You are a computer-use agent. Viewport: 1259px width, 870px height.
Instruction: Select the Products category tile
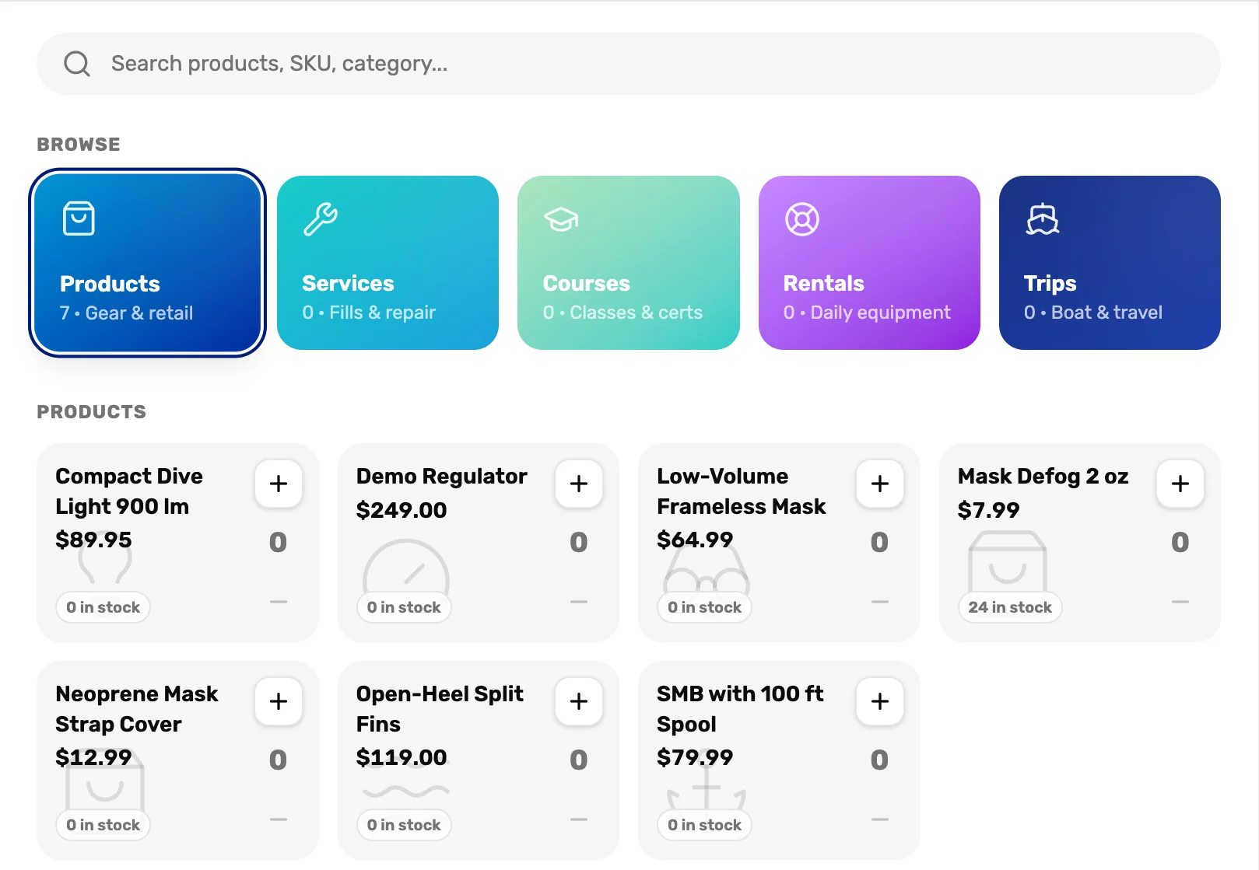[x=147, y=263]
